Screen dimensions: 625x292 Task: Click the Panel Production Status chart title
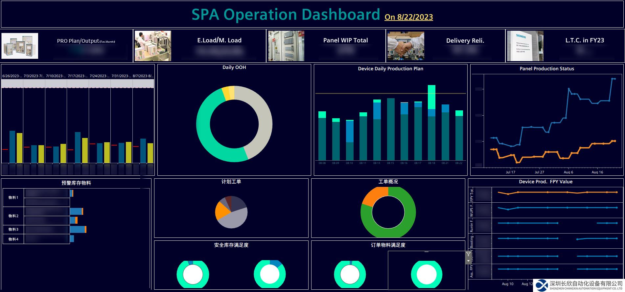pos(546,69)
